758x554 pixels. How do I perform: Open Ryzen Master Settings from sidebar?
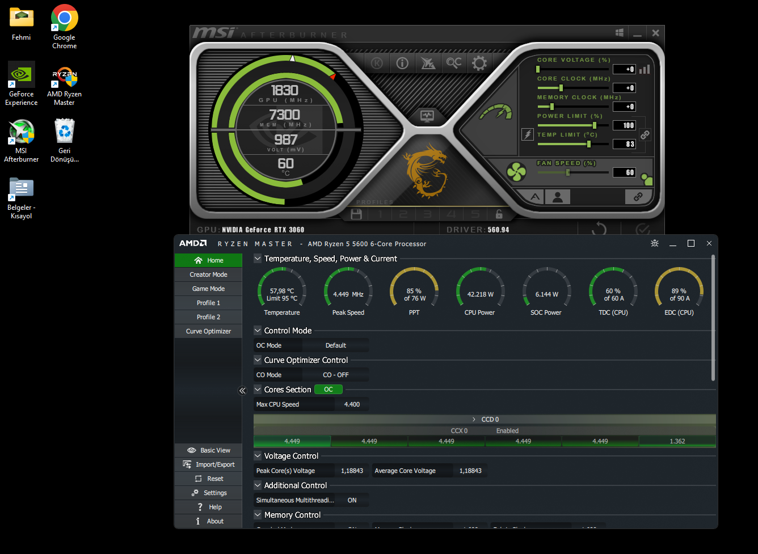pyautogui.click(x=208, y=493)
